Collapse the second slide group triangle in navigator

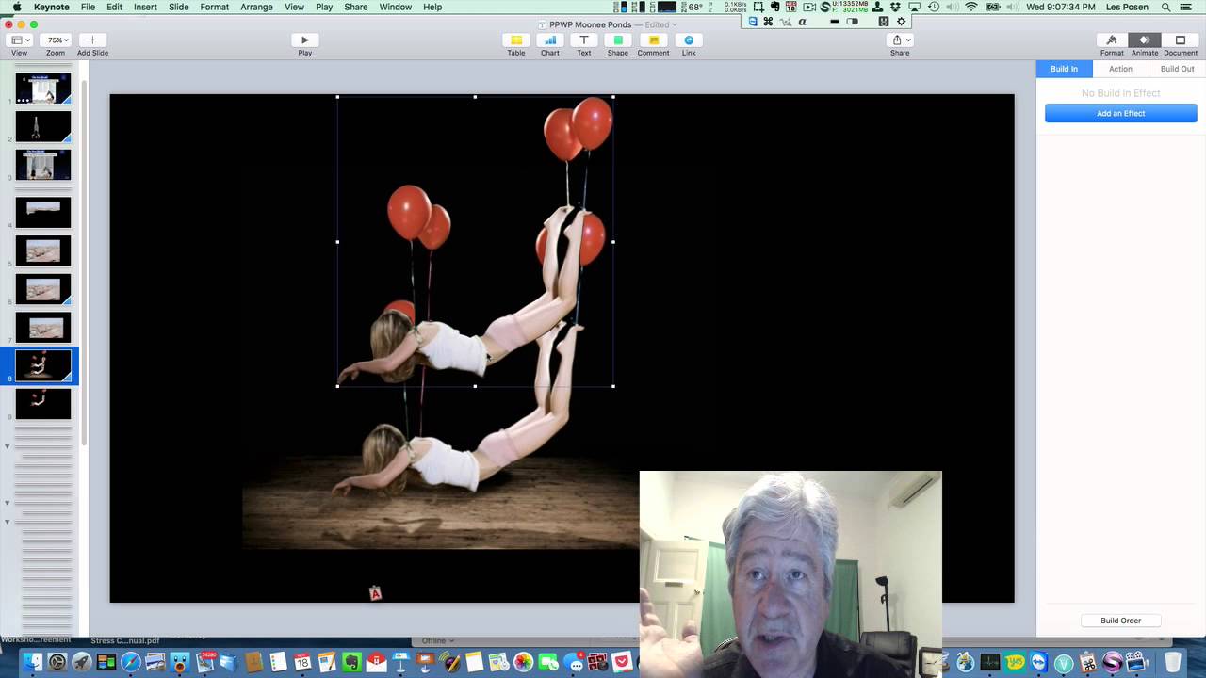click(8, 503)
